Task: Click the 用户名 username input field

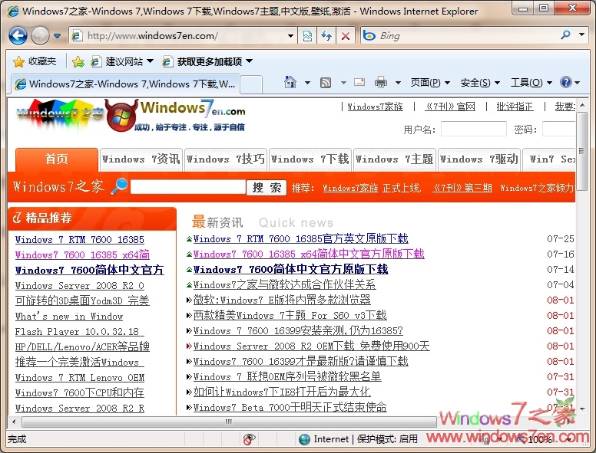Action: click(474, 129)
